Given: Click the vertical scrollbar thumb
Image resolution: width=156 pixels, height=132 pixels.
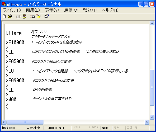Looking at the screenshot, I should (152, 87).
